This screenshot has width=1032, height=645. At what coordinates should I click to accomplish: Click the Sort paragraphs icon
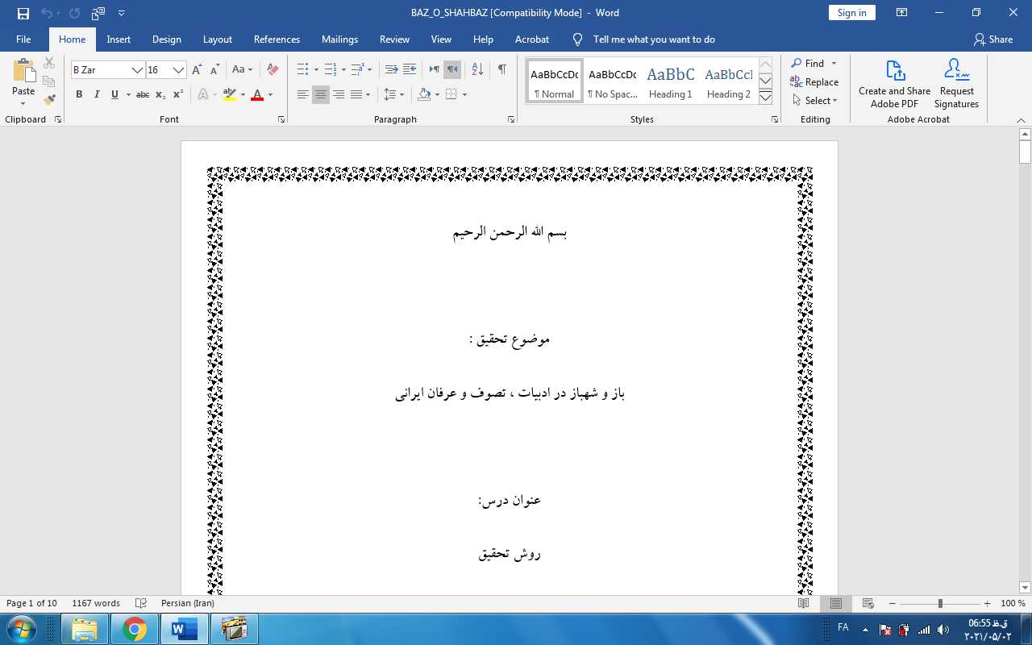(x=477, y=70)
